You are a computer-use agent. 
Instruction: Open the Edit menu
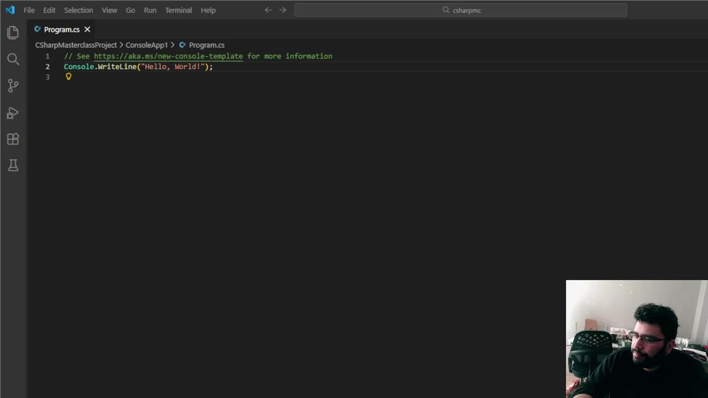(x=49, y=10)
